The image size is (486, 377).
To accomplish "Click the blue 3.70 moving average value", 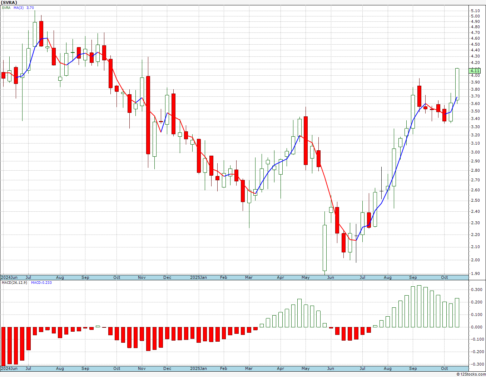I will coord(30,7).
